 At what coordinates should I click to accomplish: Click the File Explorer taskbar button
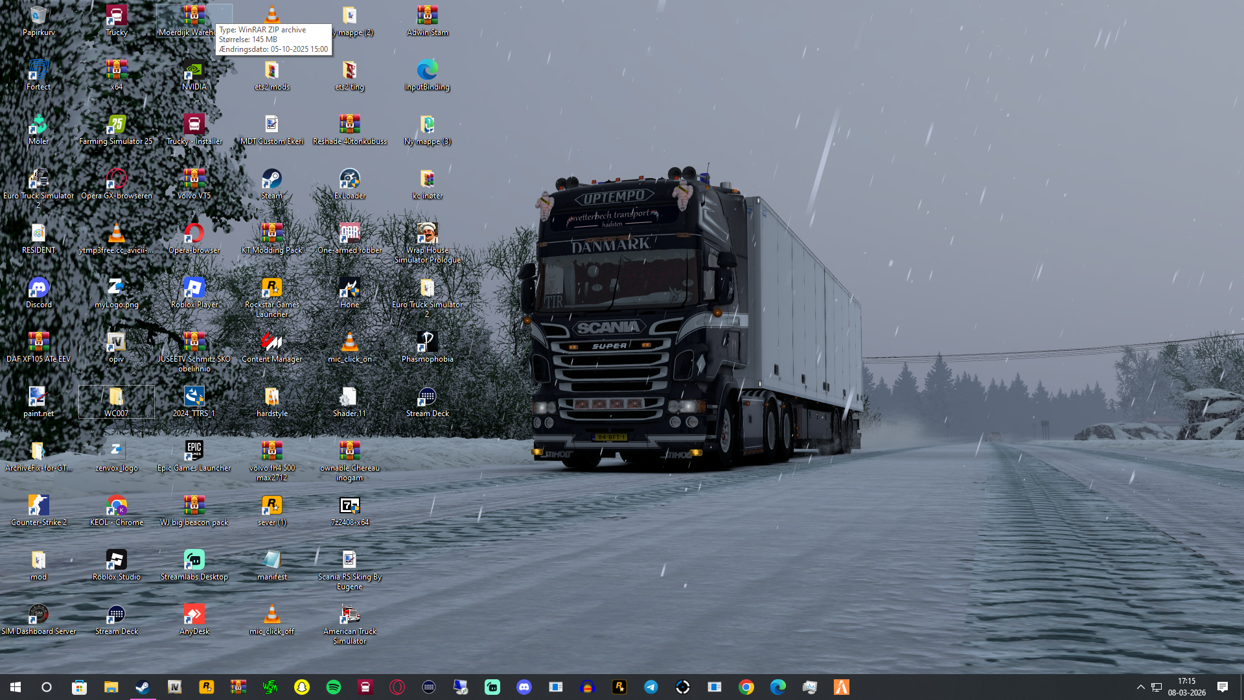111,687
